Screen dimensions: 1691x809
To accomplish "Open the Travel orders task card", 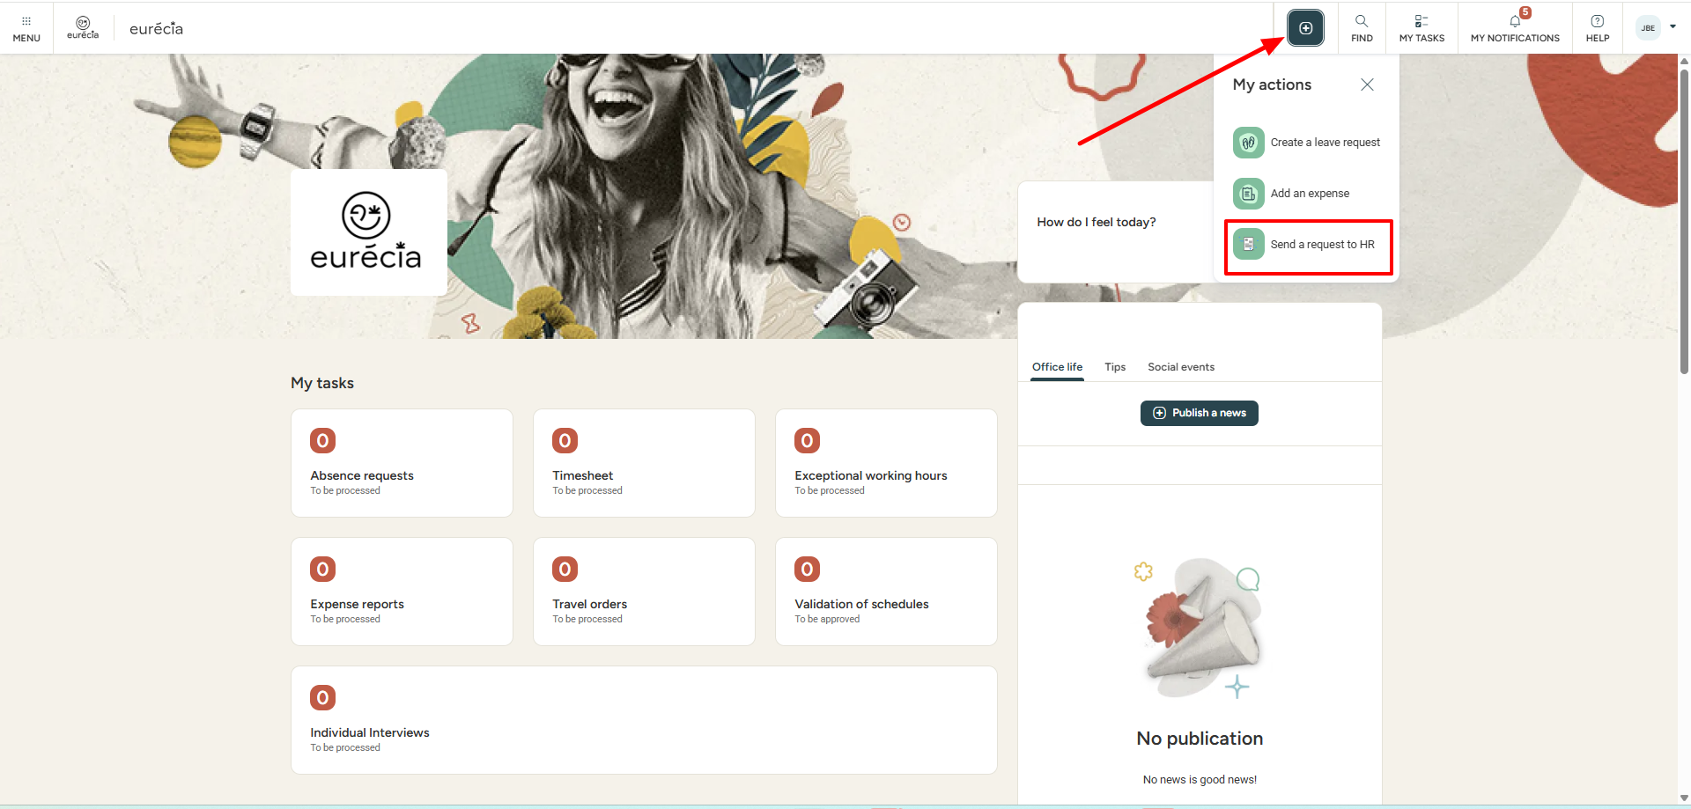I will [x=644, y=592].
